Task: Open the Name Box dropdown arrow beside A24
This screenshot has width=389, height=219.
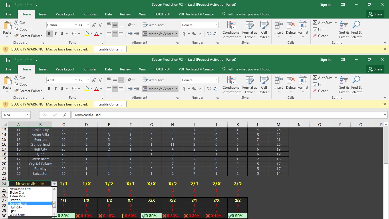Action: tap(27, 115)
